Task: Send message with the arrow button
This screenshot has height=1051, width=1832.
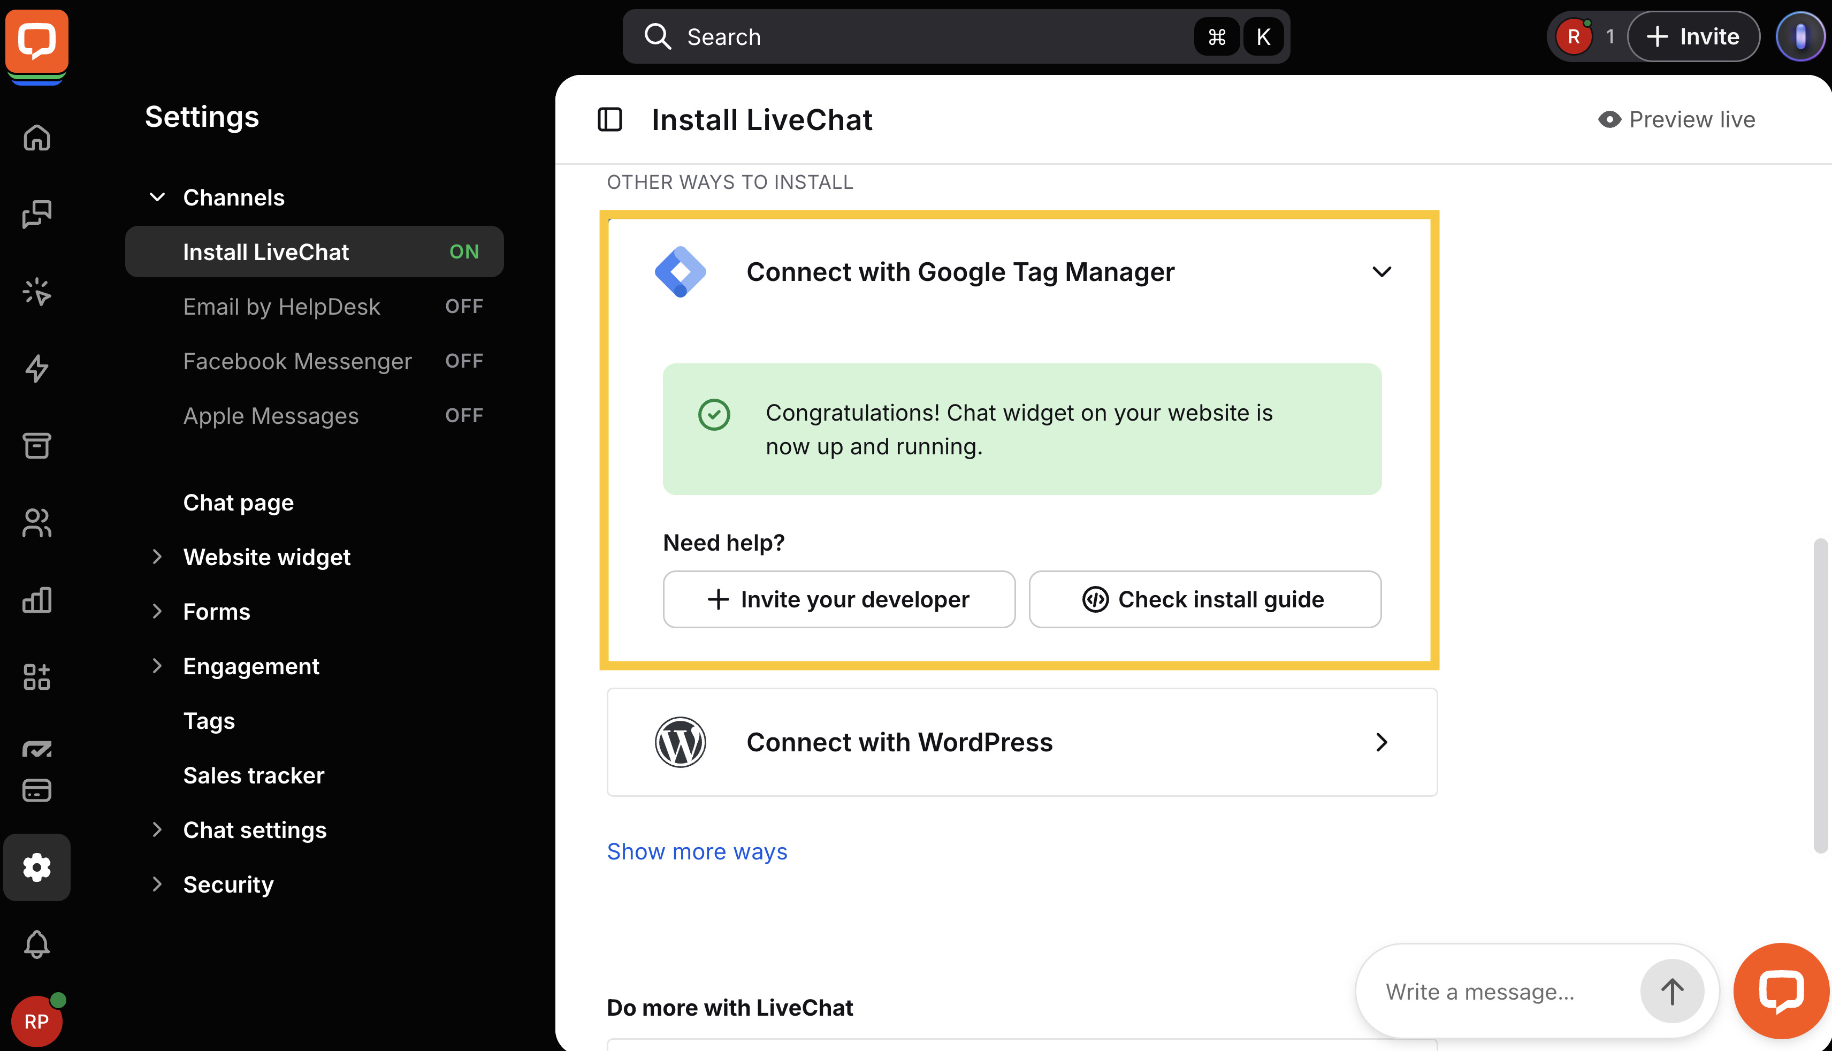Action: [1672, 991]
